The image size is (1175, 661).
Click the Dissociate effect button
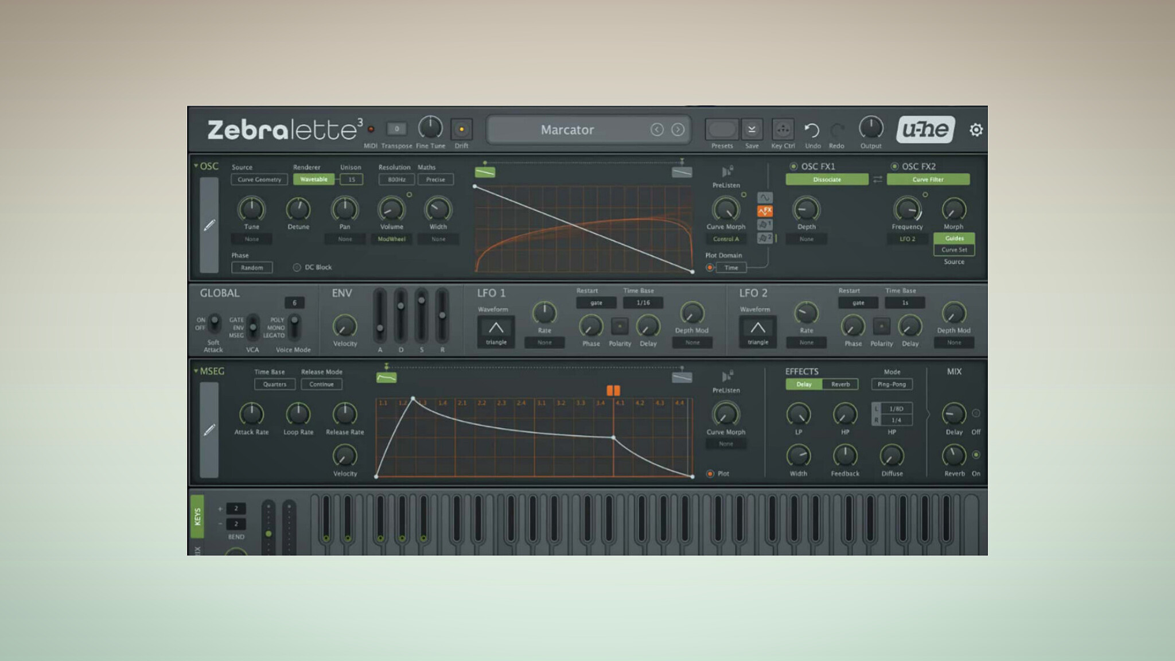pyautogui.click(x=827, y=180)
